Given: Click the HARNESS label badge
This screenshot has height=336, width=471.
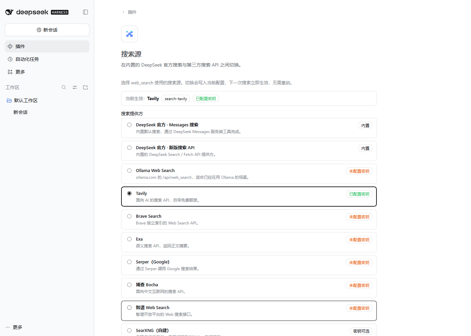Looking at the screenshot, I should [60, 12].
